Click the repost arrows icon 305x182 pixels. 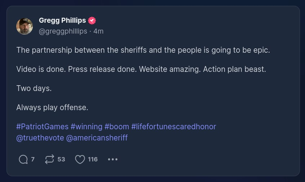click(x=49, y=159)
